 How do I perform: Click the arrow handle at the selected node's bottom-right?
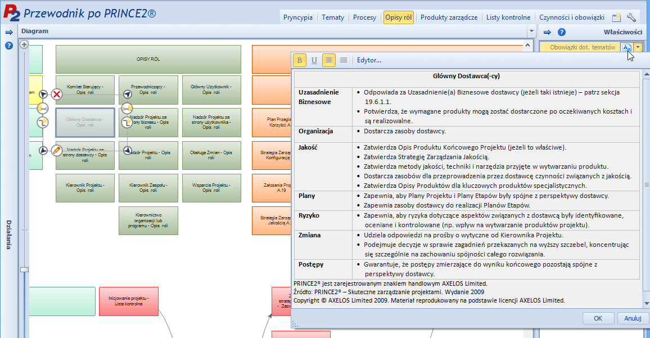[x=127, y=150]
